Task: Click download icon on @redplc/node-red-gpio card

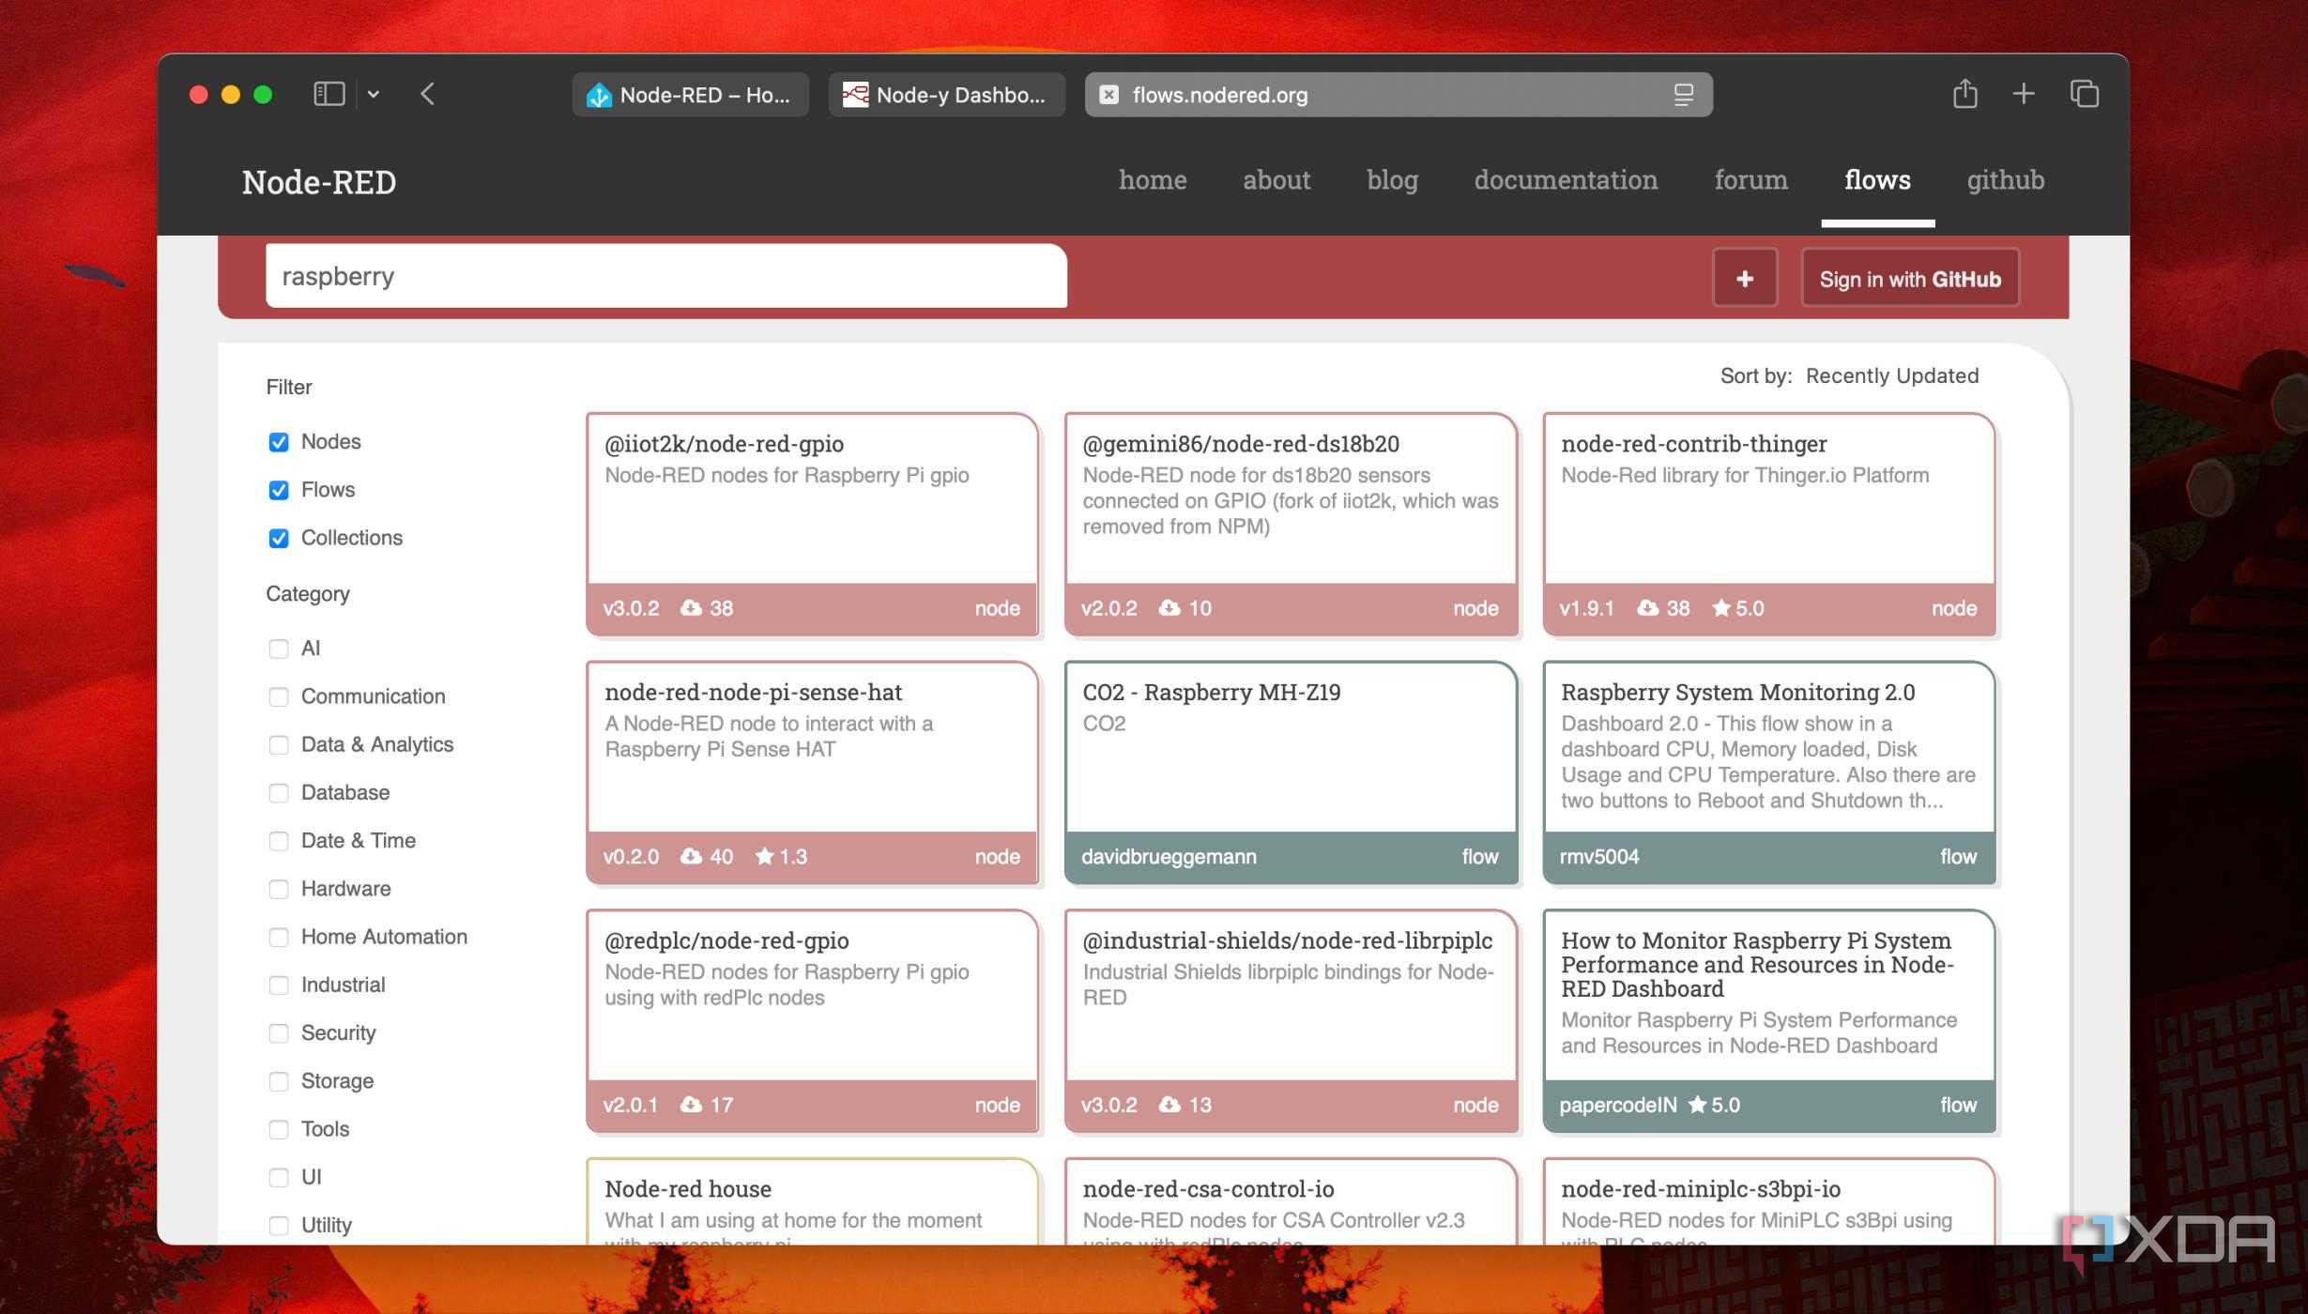Action: pyautogui.click(x=692, y=1105)
